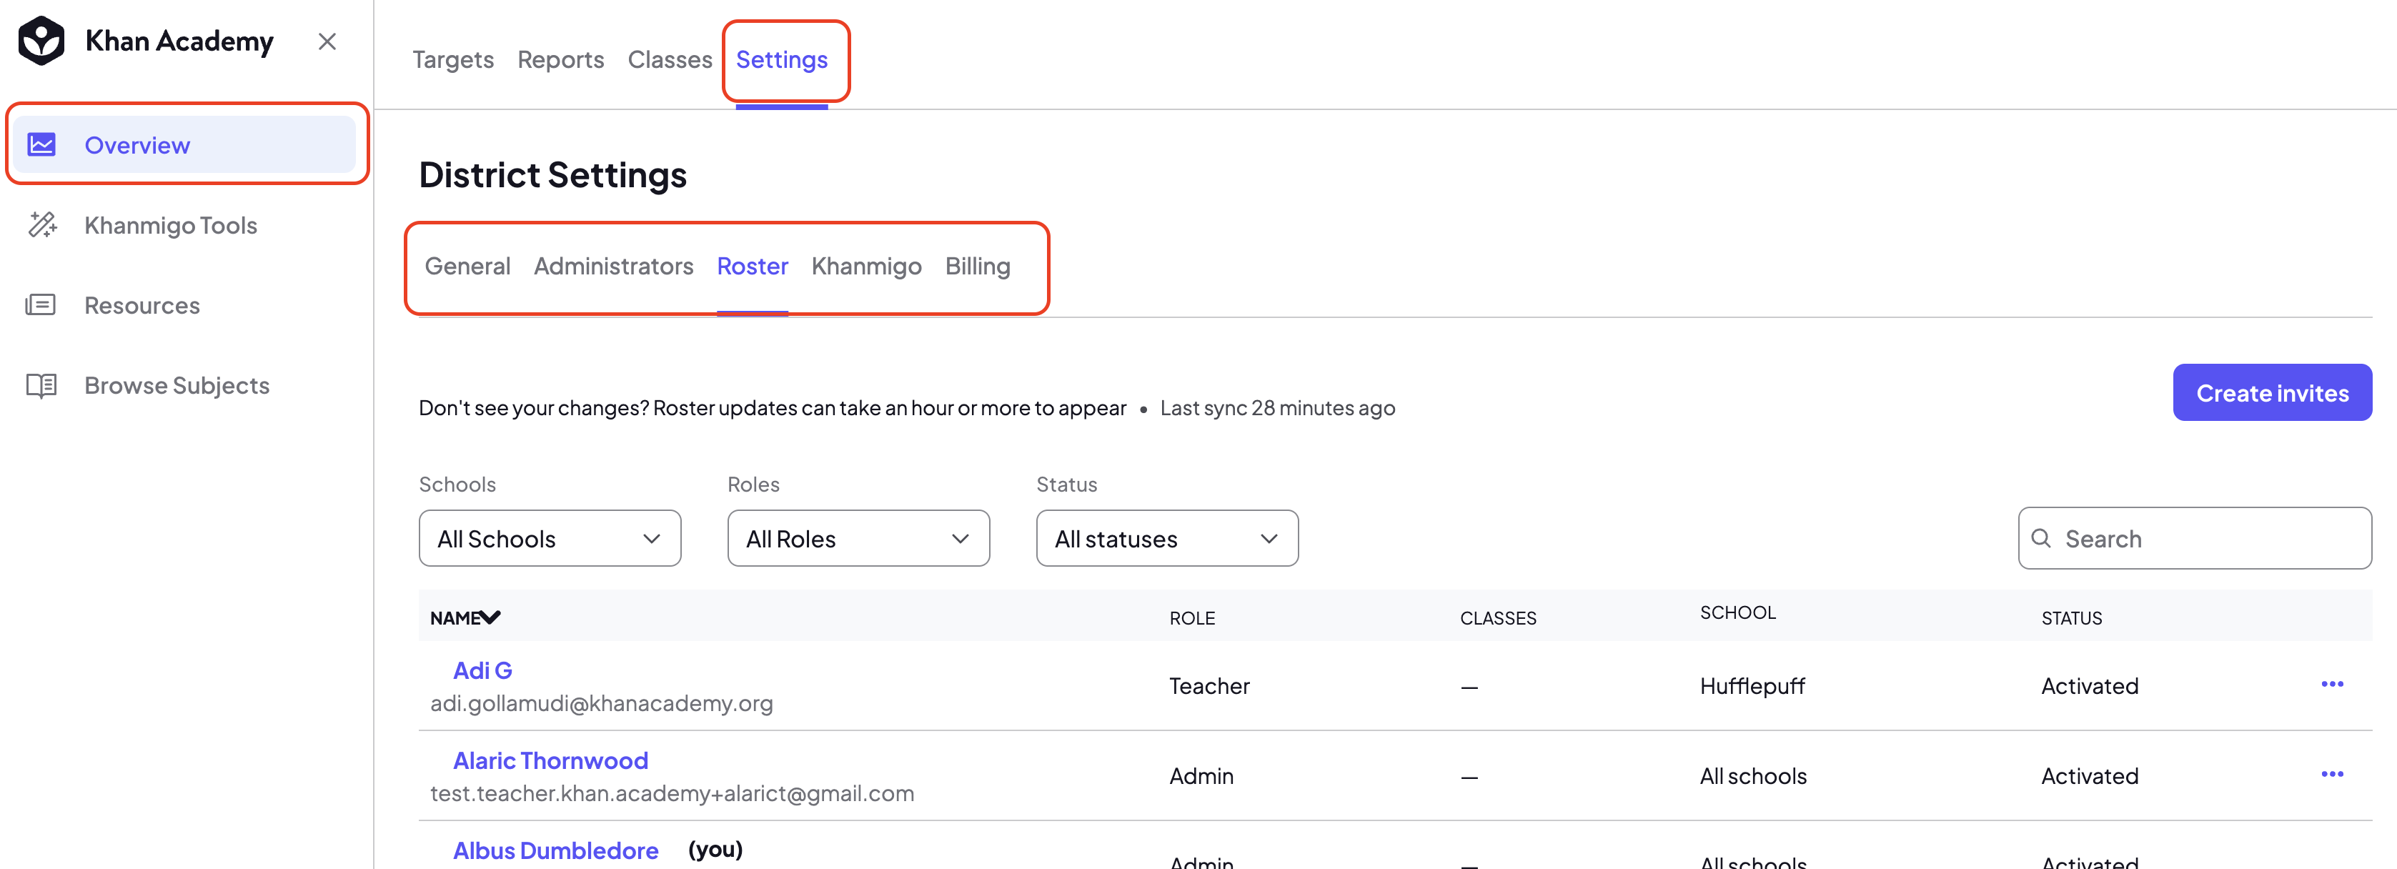Click the SCHOOL column header
The height and width of the screenshot is (869, 2397).
tap(1737, 612)
